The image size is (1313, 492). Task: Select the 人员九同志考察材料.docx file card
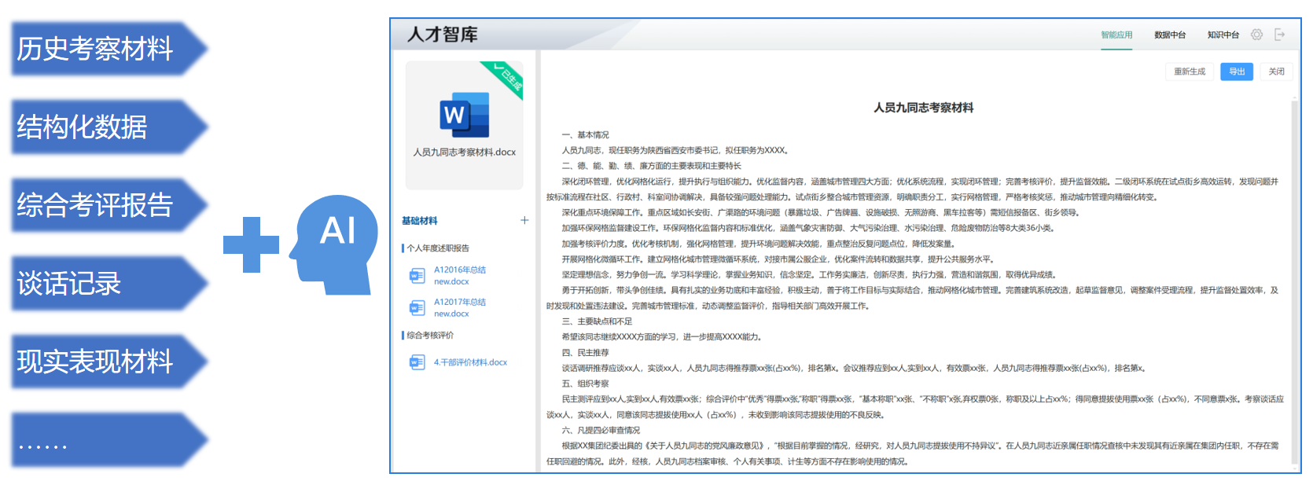coord(465,125)
